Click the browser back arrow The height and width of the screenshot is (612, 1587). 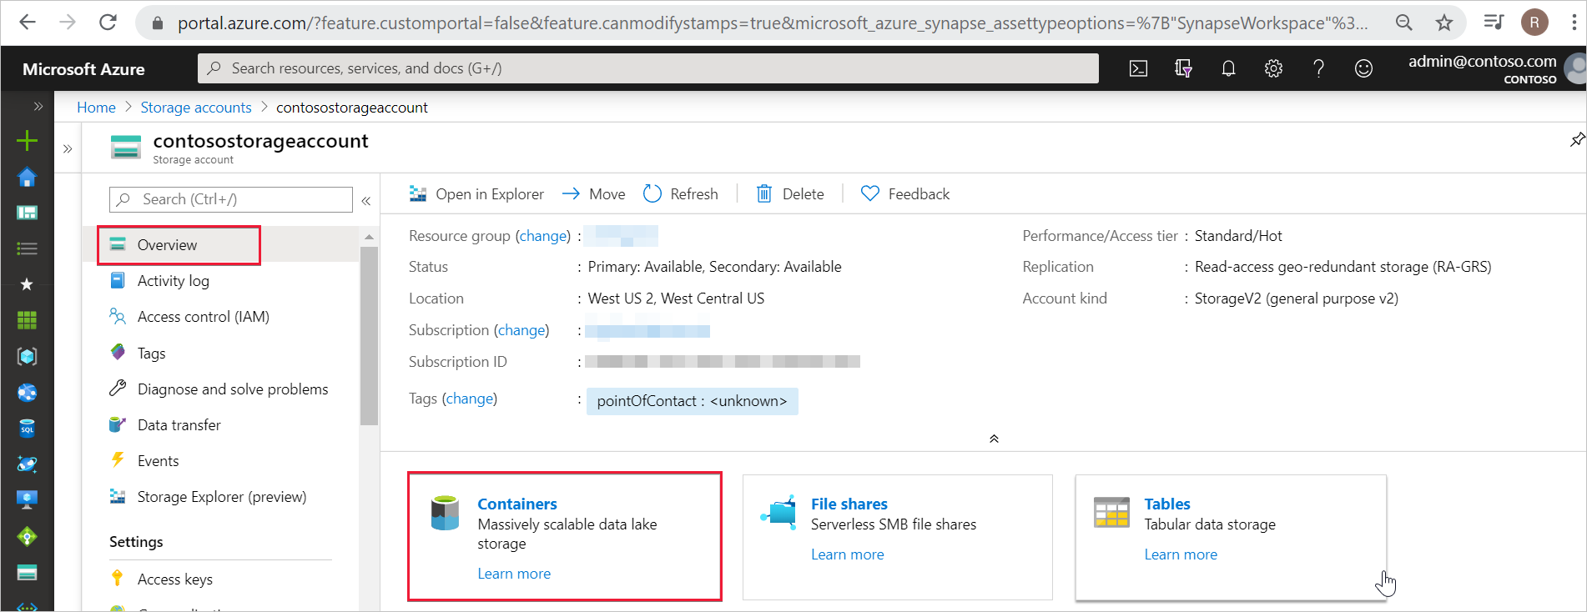click(28, 23)
